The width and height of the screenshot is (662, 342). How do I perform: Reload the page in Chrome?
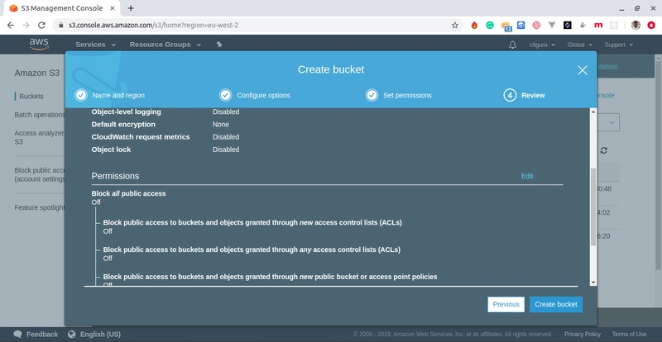(41, 26)
